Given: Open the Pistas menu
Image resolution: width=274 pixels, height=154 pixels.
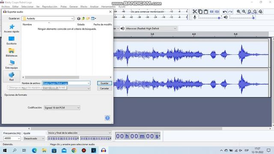Looking at the screenshot, I should tap(64, 6).
